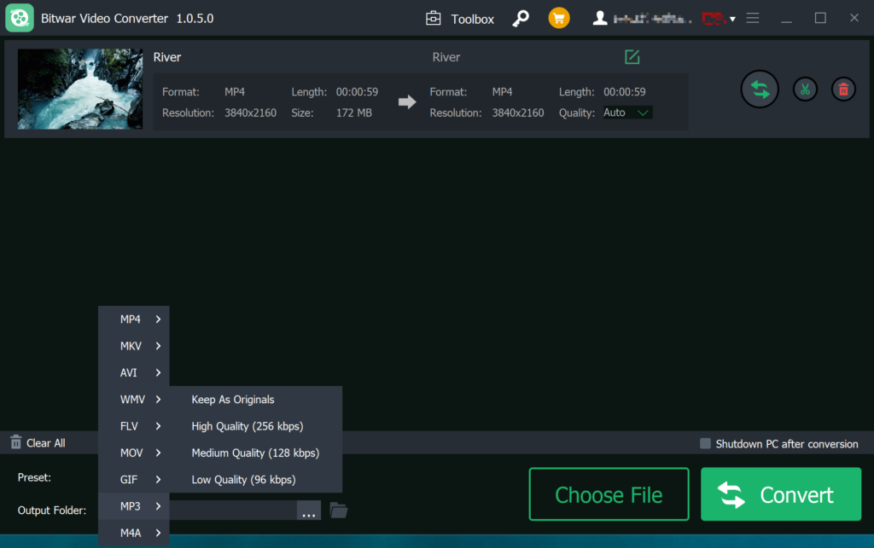874x548 pixels.
Task: Enable Shutdown PC after conversion
Action: [705, 443]
